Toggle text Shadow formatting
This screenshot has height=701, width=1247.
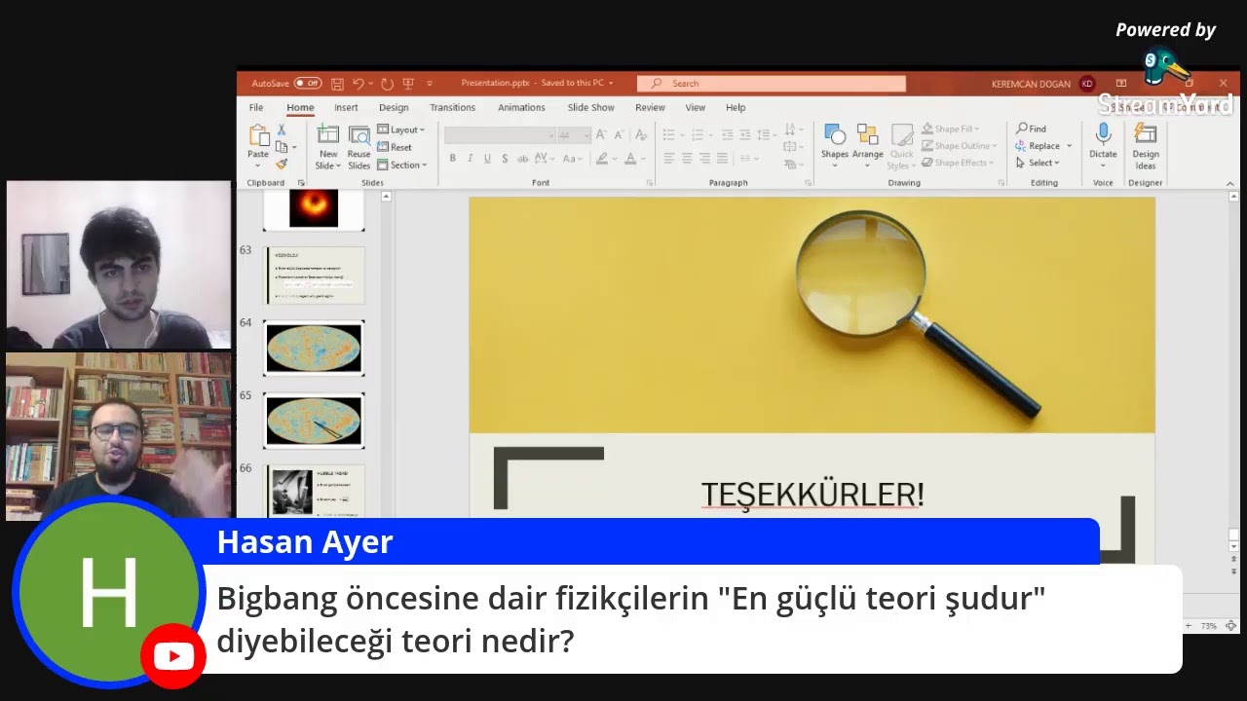point(505,158)
